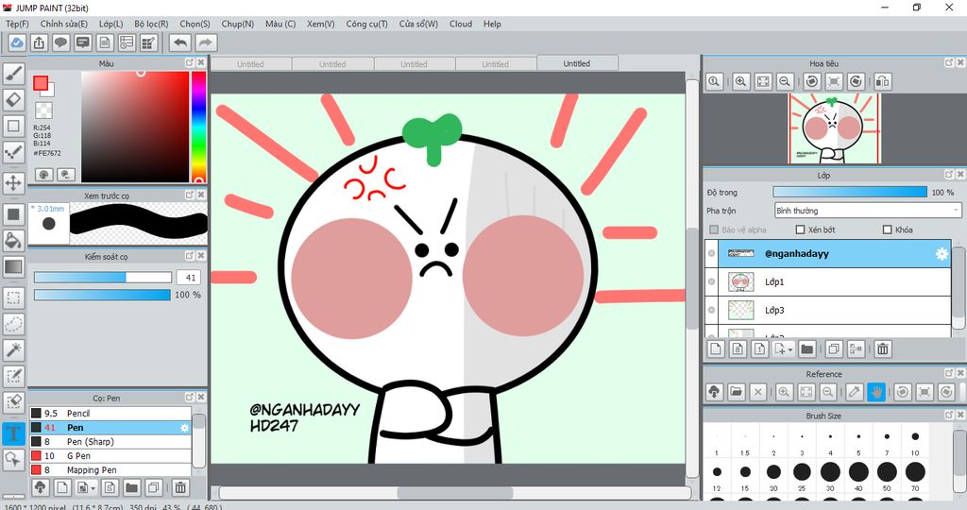
Task: Select the Lớp3 layer
Action: pos(827,310)
